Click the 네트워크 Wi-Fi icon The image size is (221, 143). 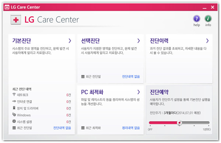coord(14,95)
